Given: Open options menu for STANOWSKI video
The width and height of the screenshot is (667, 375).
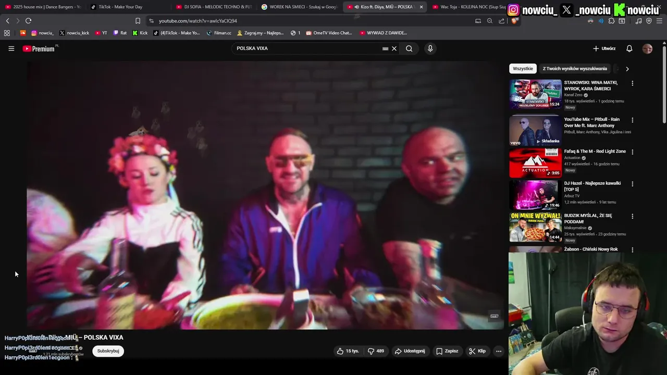Looking at the screenshot, I should pyautogui.click(x=632, y=83).
